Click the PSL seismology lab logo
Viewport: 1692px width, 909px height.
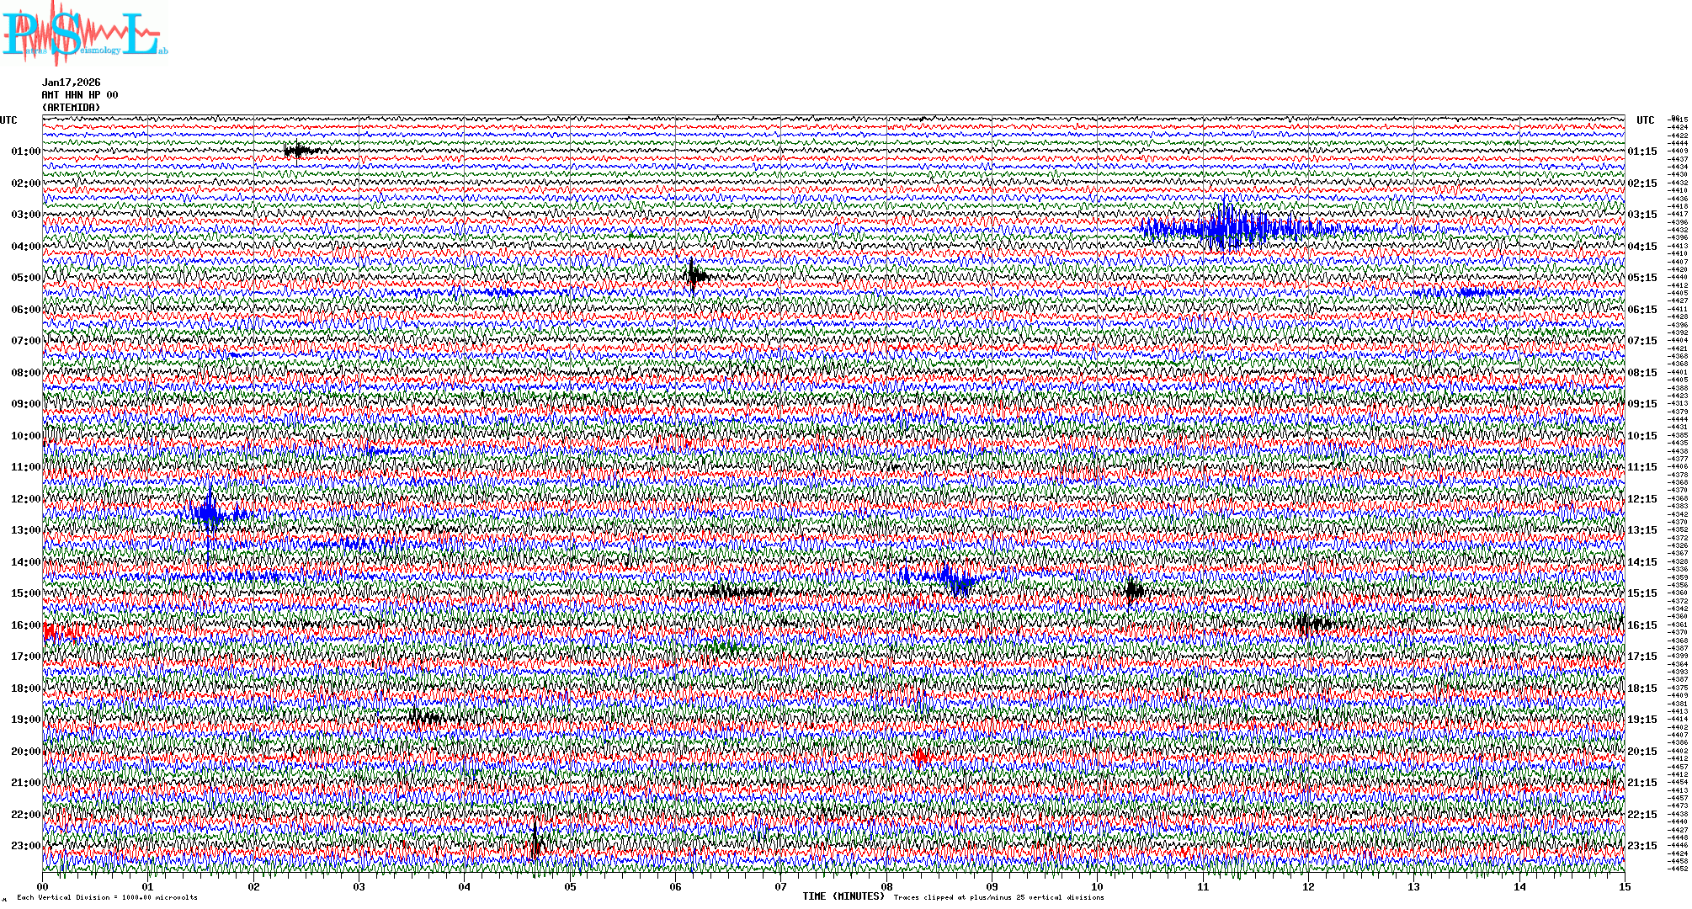[84, 34]
